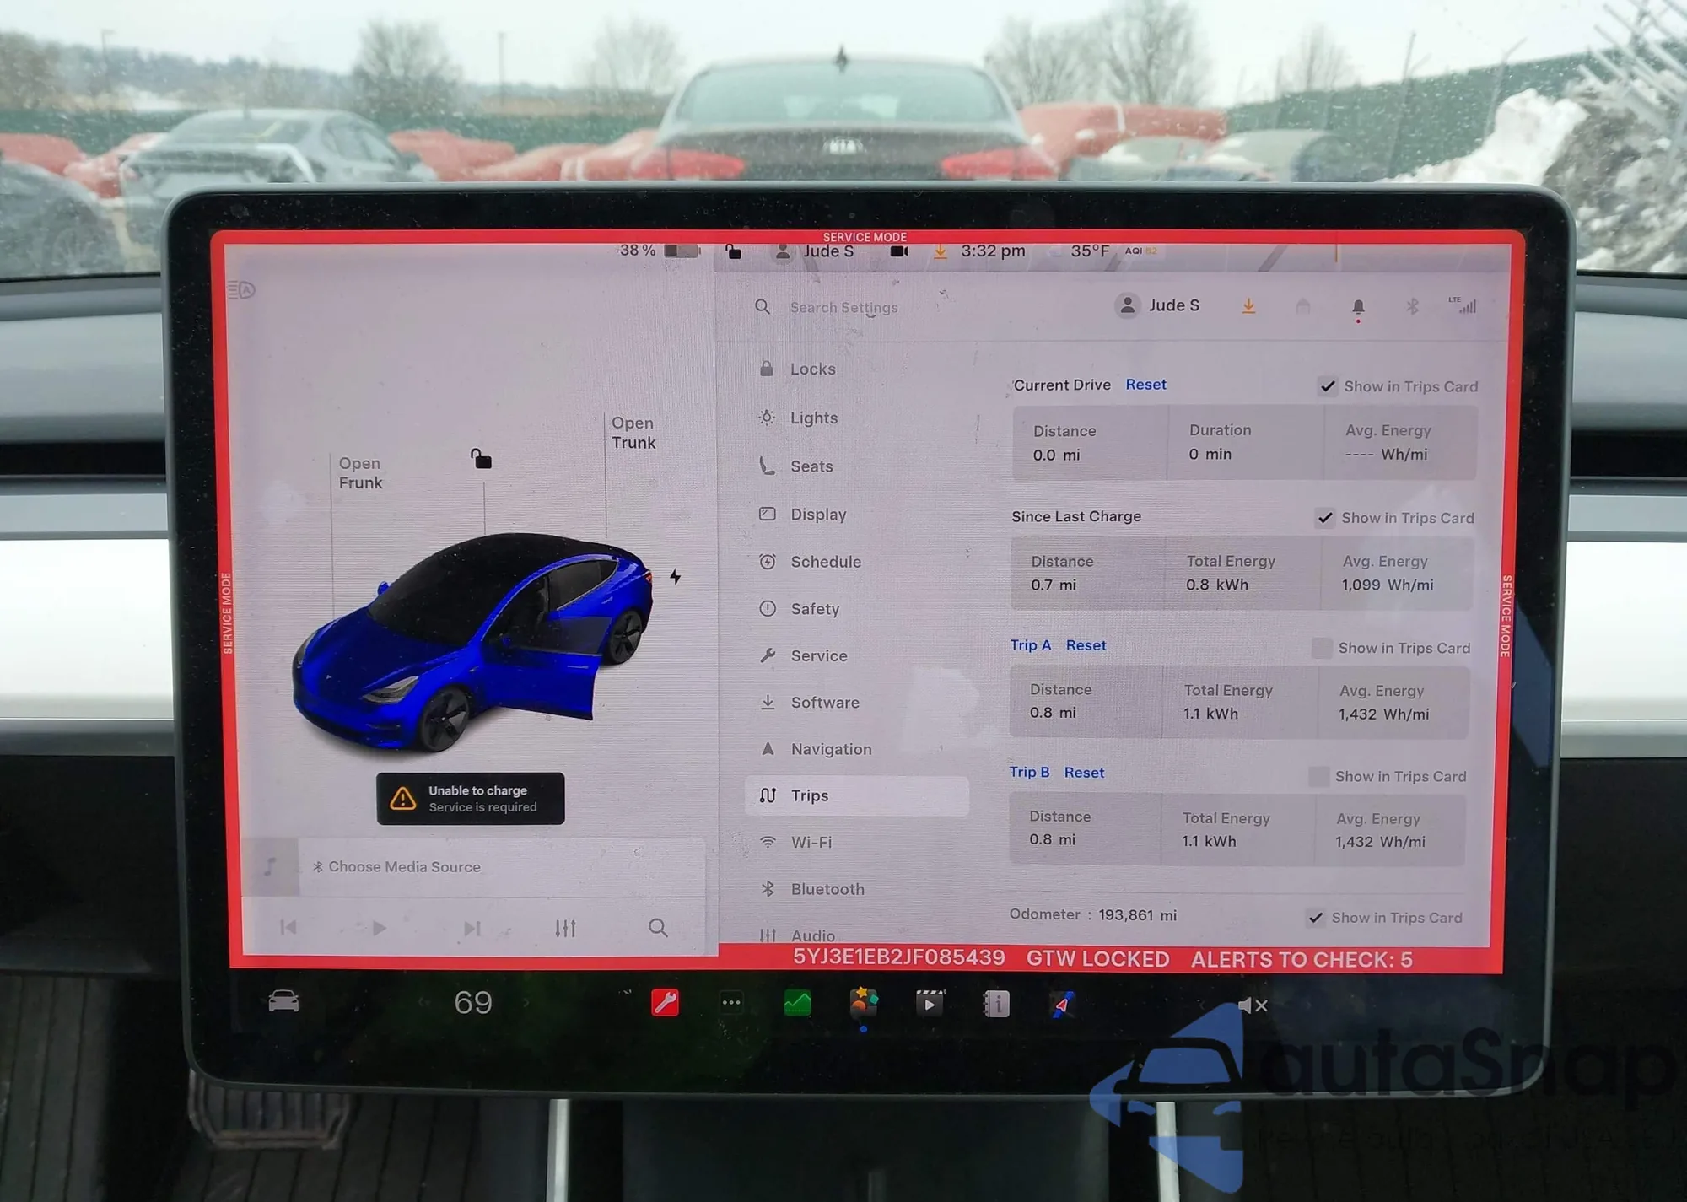Screen dimensions: 1687x1202
Task: Open the green energy graph app
Action: tap(797, 1003)
